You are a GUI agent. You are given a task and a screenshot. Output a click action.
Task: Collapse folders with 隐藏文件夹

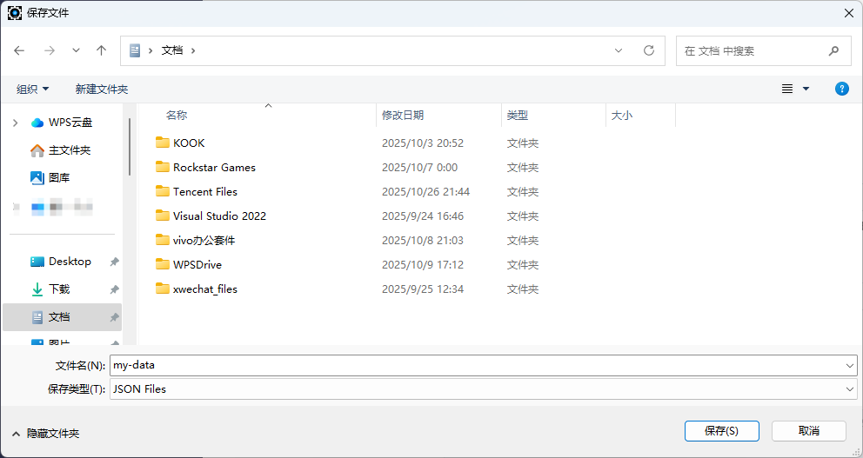click(45, 433)
